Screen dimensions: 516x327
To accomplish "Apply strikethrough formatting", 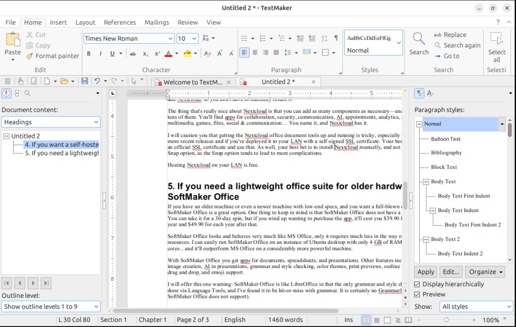I will pyautogui.click(x=133, y=53).
